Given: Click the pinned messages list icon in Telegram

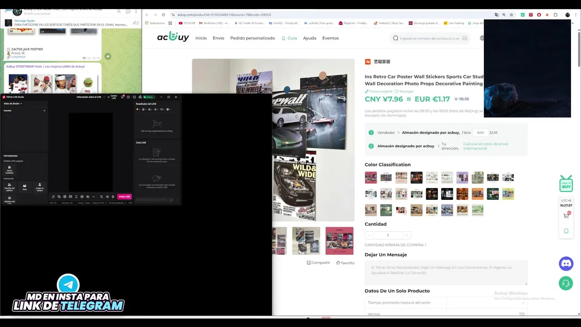Looking at the screenshot, I should pos(135,23).
